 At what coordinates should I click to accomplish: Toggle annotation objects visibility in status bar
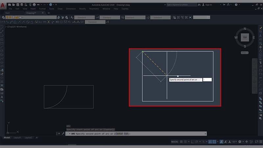221,142
